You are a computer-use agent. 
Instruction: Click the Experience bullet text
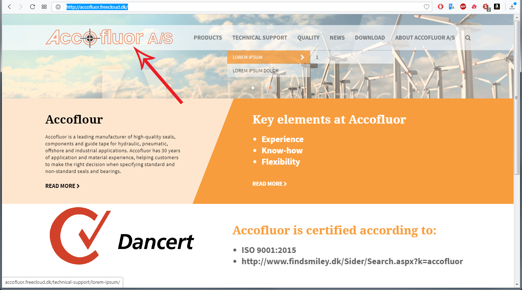(282, 139)
